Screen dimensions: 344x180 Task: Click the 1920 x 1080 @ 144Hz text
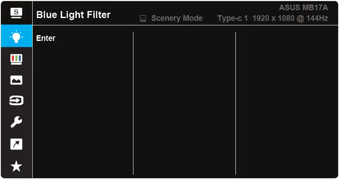point(290,18)
